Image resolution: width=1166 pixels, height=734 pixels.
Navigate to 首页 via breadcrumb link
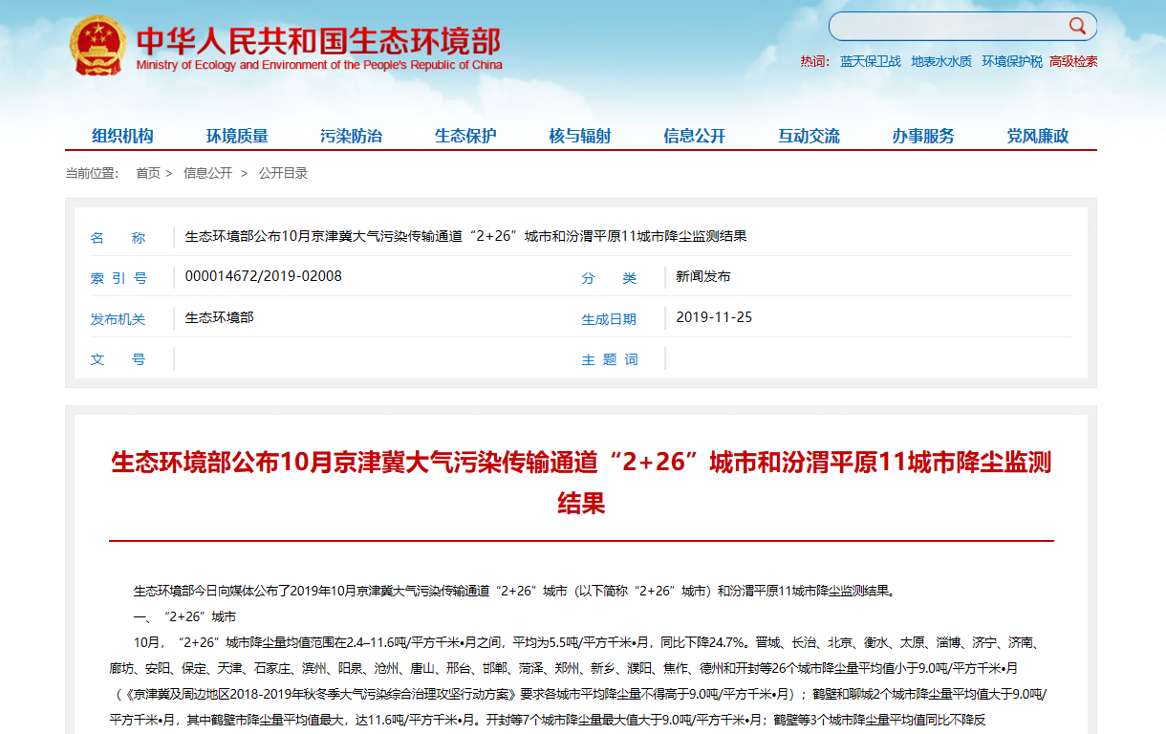[x=149, y=173]
